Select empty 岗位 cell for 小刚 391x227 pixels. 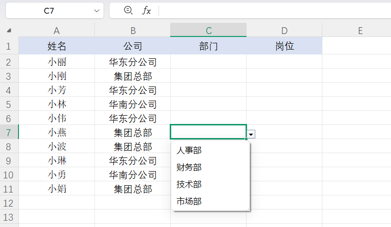[x=284, y=76]
